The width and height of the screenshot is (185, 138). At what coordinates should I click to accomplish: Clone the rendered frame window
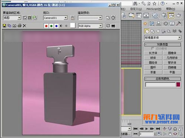coord(14,26)
